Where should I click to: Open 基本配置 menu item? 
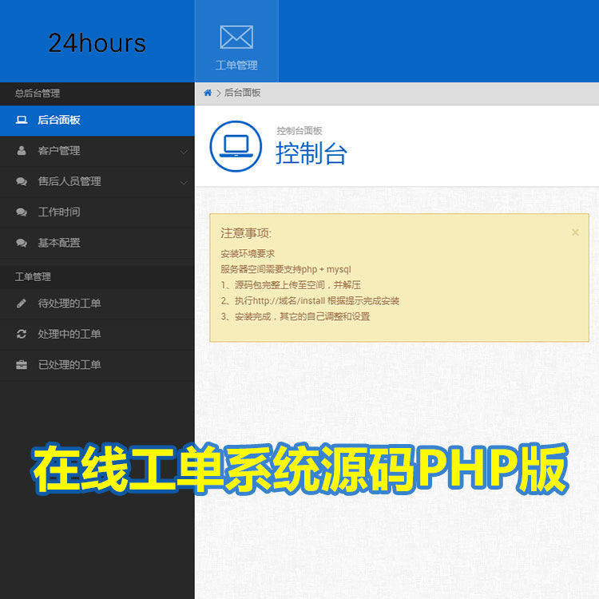click(x=97, y=243)
